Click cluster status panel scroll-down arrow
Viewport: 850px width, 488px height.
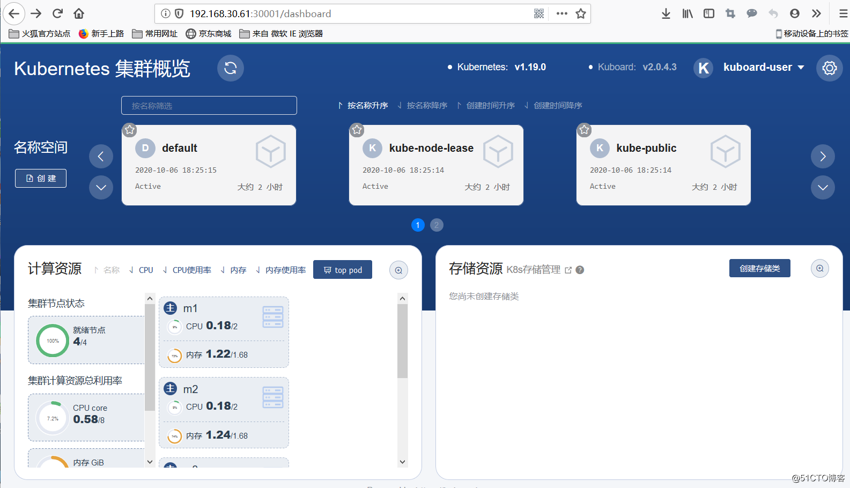pos(150,462)
